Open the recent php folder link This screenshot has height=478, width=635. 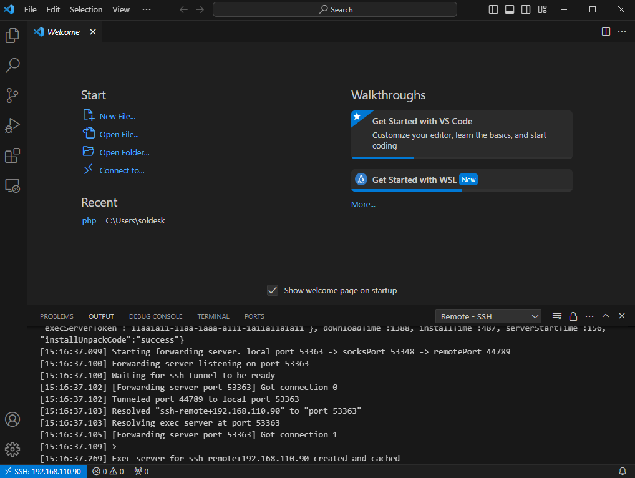pyautogui.click(x=89, y=221)
